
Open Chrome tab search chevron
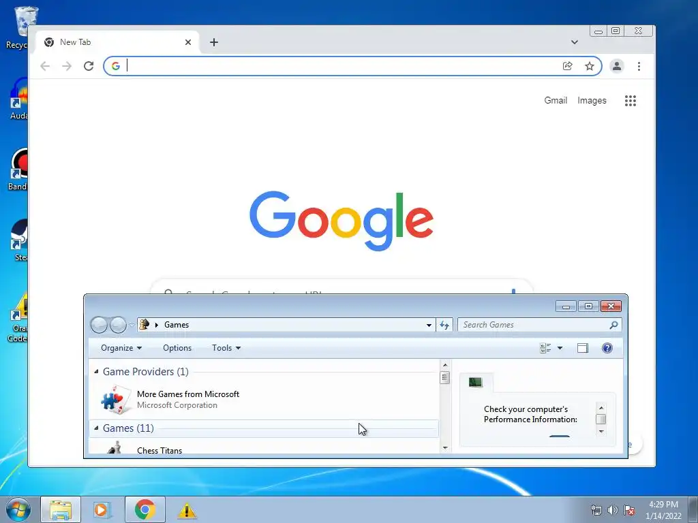tap(574, 42)
